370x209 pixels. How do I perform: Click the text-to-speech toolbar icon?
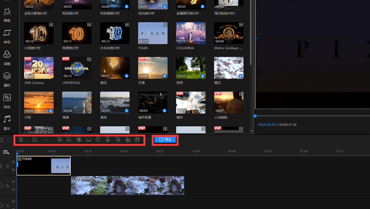pyautogui.click(x=118, y=140)
